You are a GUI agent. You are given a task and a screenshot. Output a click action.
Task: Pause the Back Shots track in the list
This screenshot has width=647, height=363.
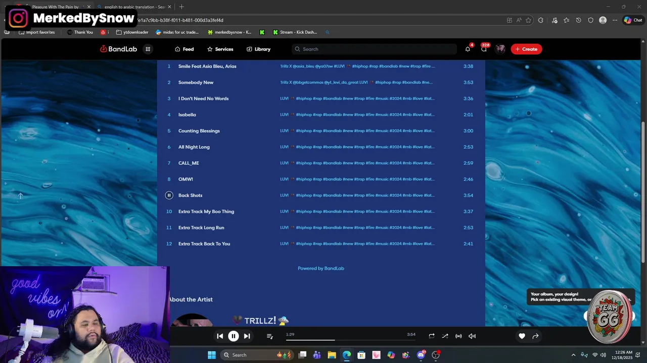click(x=169, y=195)
